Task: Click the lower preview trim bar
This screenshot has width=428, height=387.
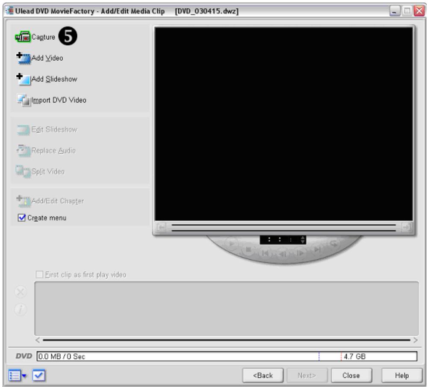Action: pos(283,231)
